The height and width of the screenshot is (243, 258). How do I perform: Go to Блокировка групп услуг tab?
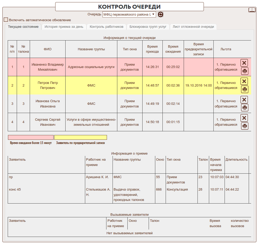(x=148, y=27)
